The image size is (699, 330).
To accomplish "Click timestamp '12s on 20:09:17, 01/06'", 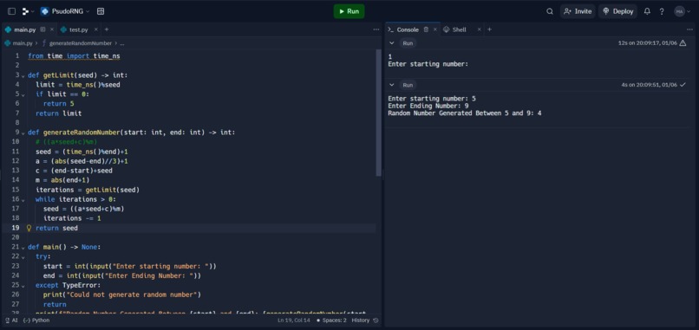I will click(x=647, y=43).
